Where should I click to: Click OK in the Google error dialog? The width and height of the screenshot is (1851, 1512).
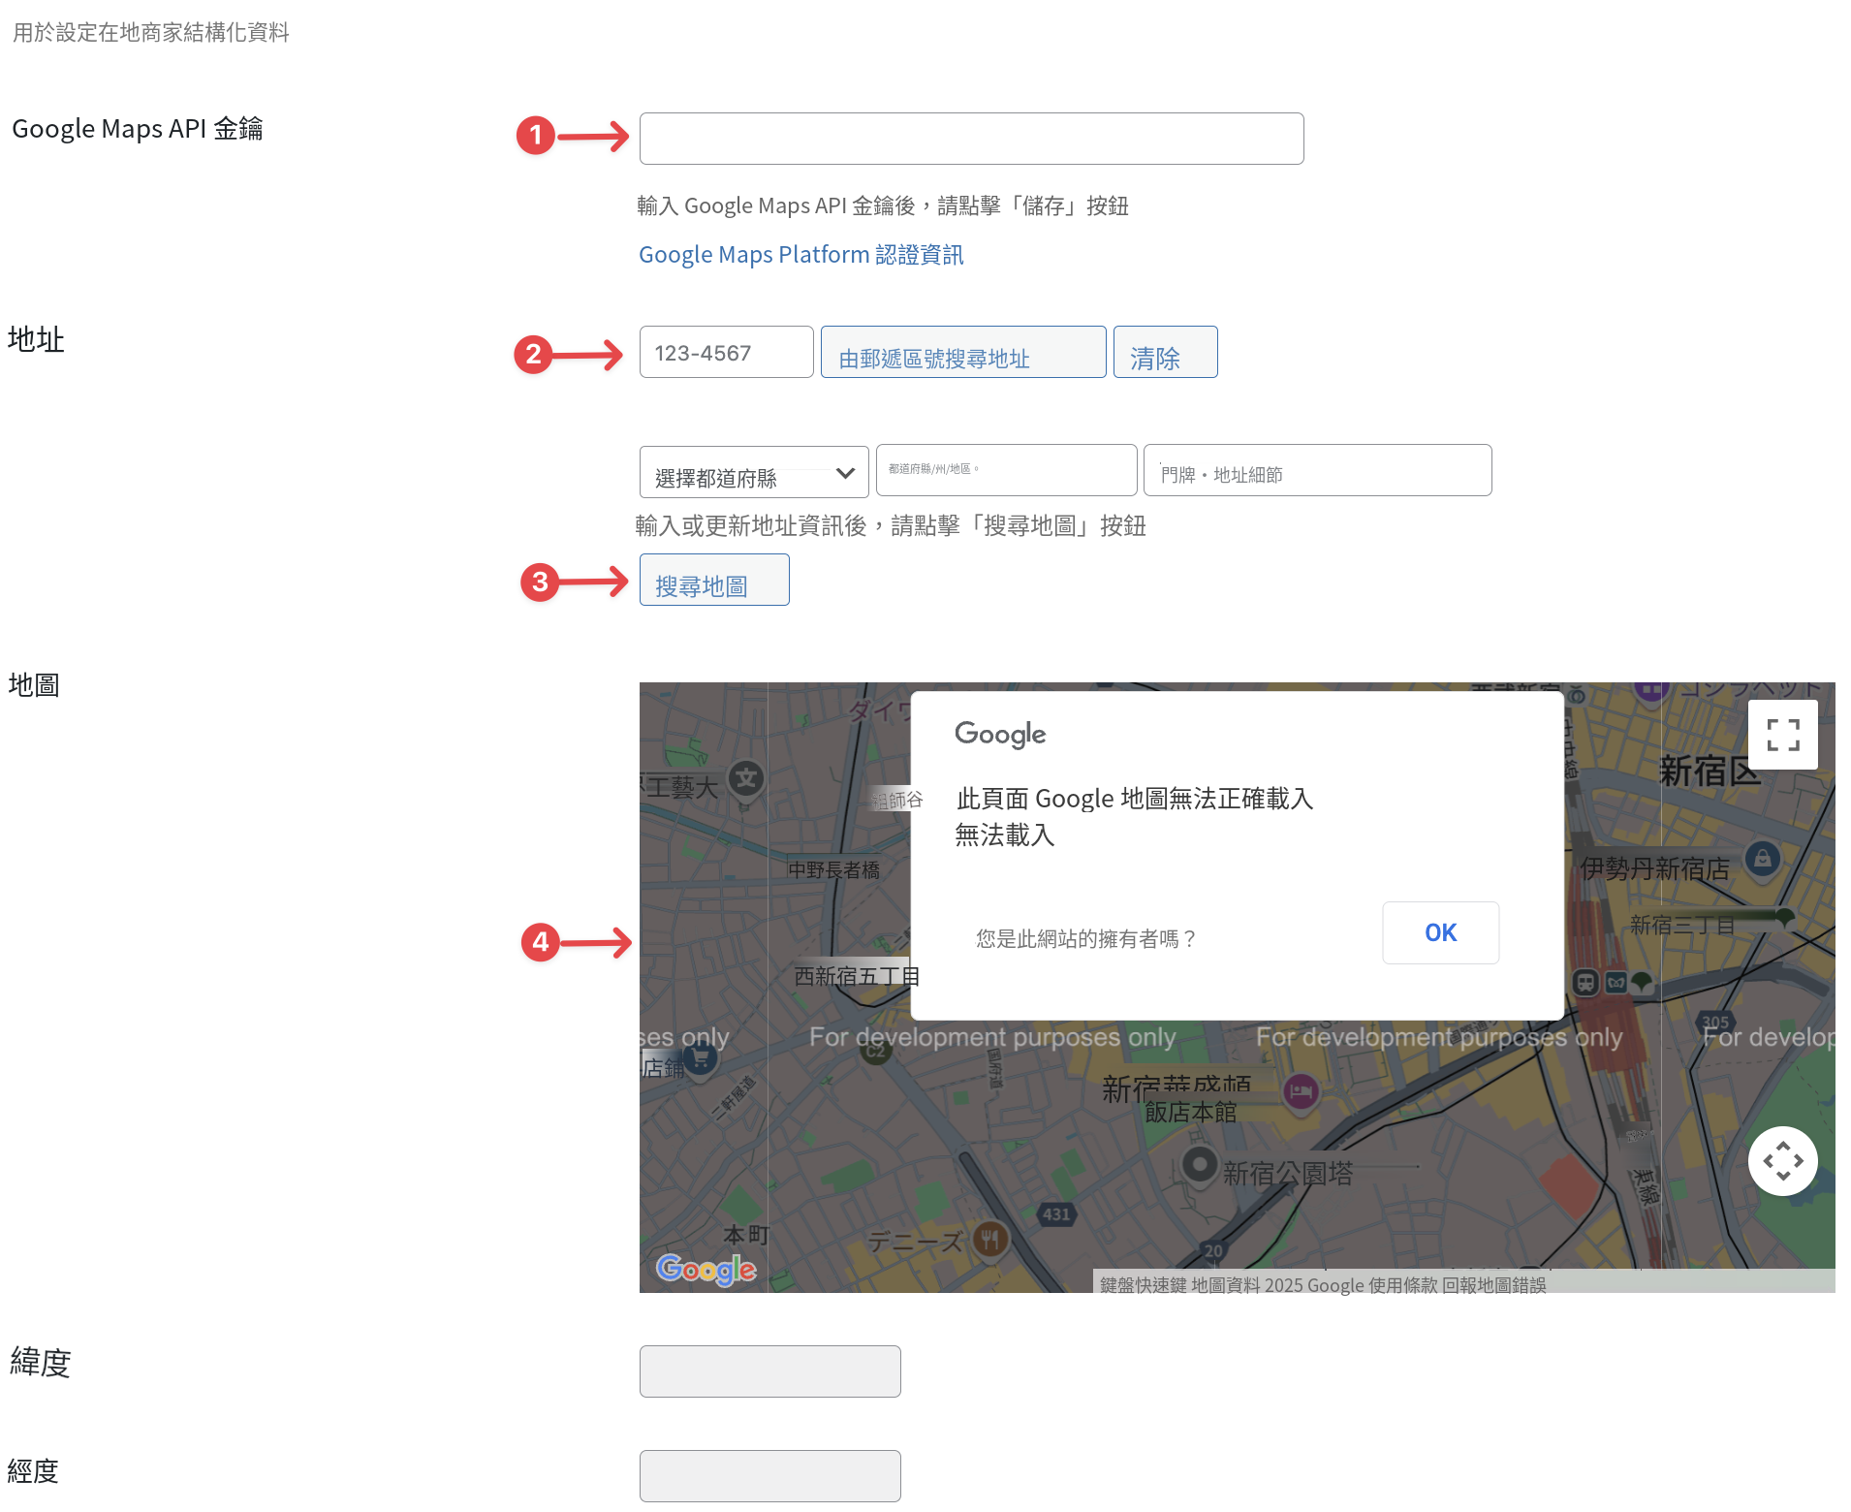coord(1440,932)
